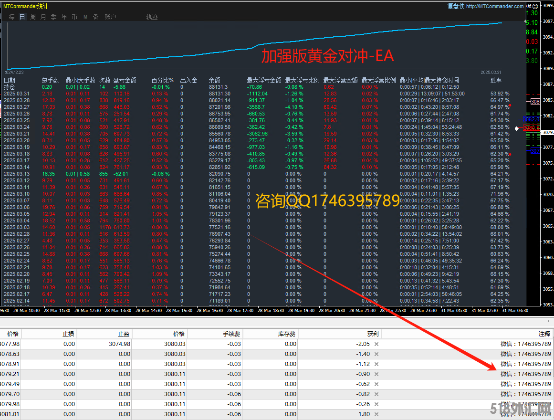Viewport: 554px width, 420px height.
Task: Click the 胜率 win rate column header
Action: click(x=496, y=81)
